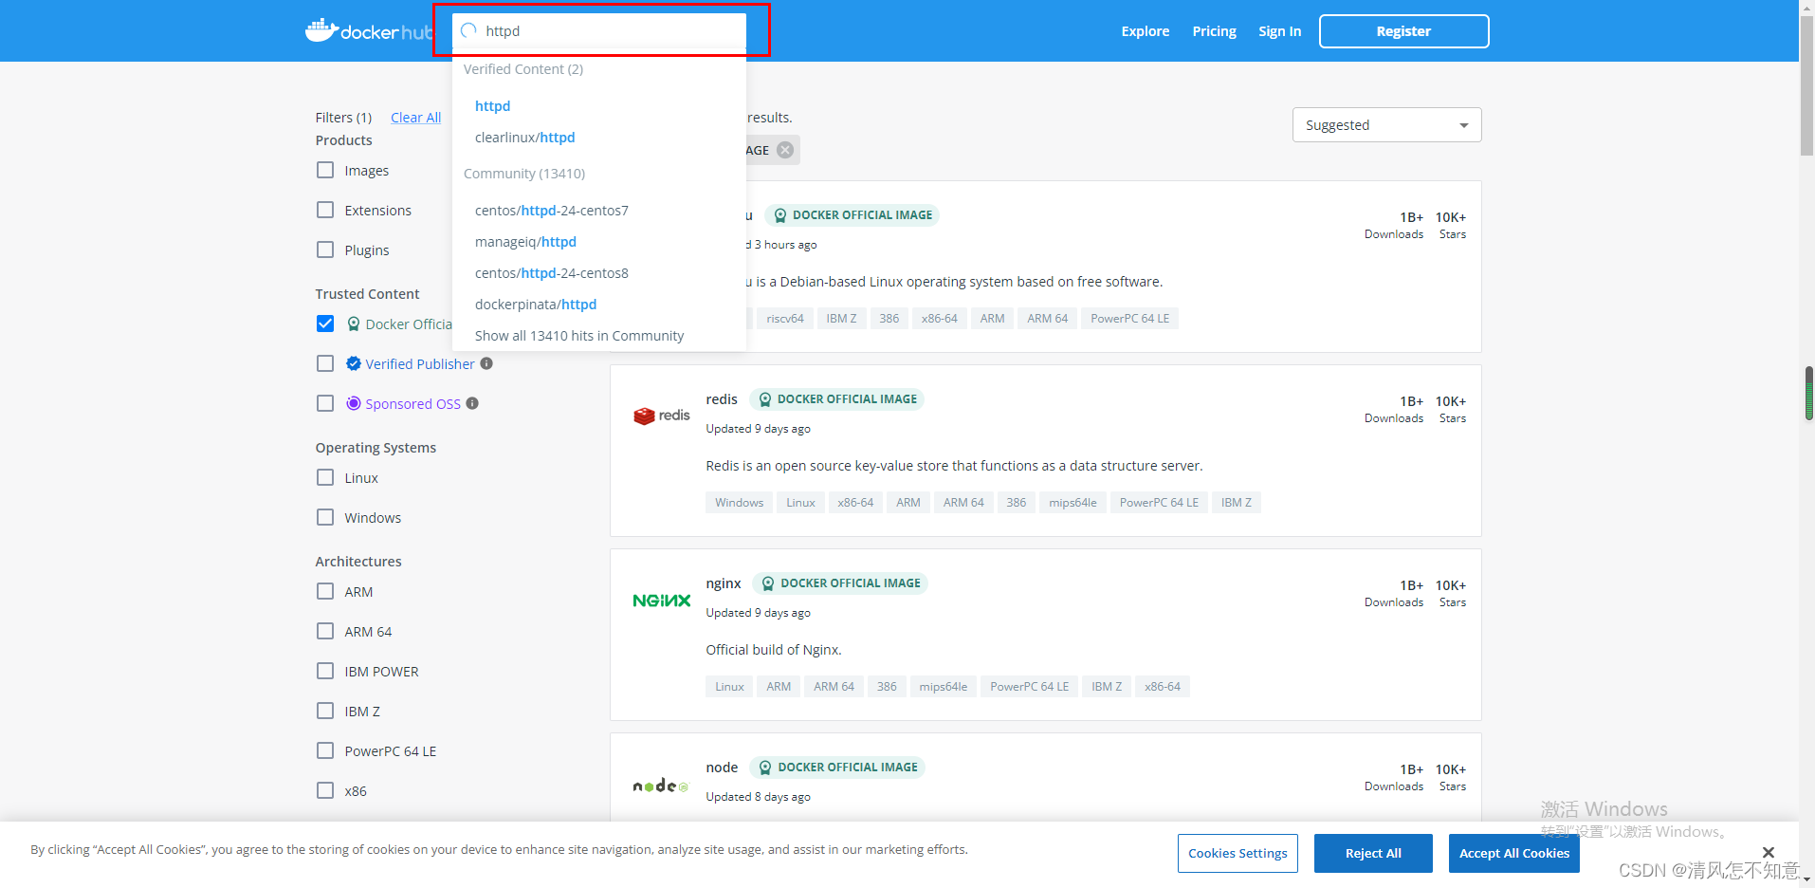Click IBM Z tag on redis card
The image size is (1815, 888).
tap(1236, 503)
